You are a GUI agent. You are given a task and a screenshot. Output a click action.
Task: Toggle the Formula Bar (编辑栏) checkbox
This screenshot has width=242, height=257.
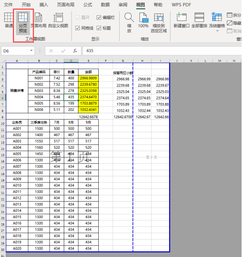click(99, 17)
